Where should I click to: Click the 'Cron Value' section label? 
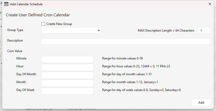pos(14,51)
